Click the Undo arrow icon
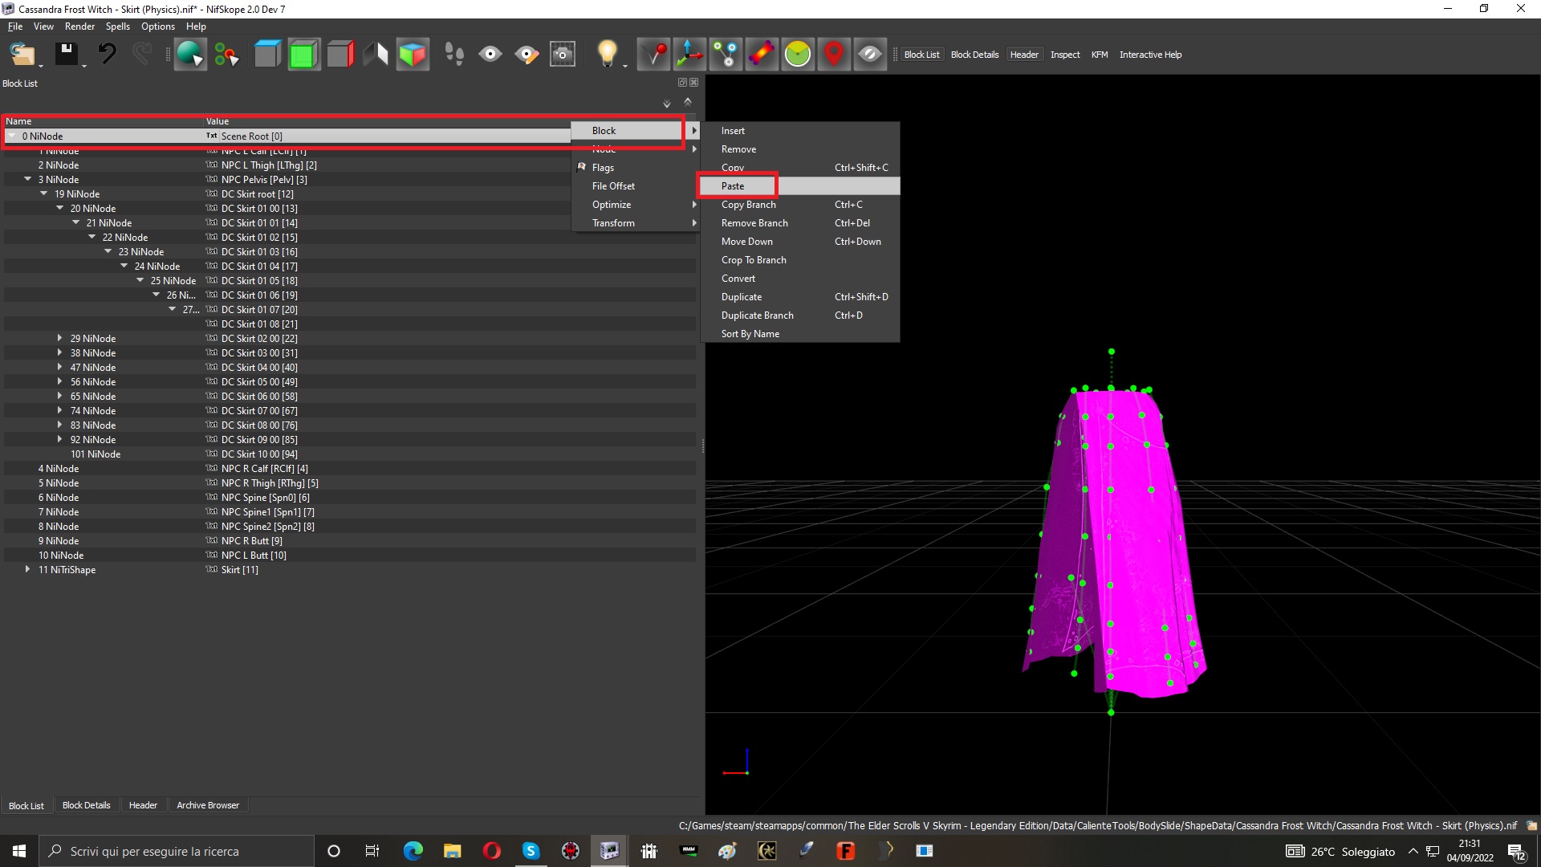Screen dimensions: 1541x867 tap(107, 55)
